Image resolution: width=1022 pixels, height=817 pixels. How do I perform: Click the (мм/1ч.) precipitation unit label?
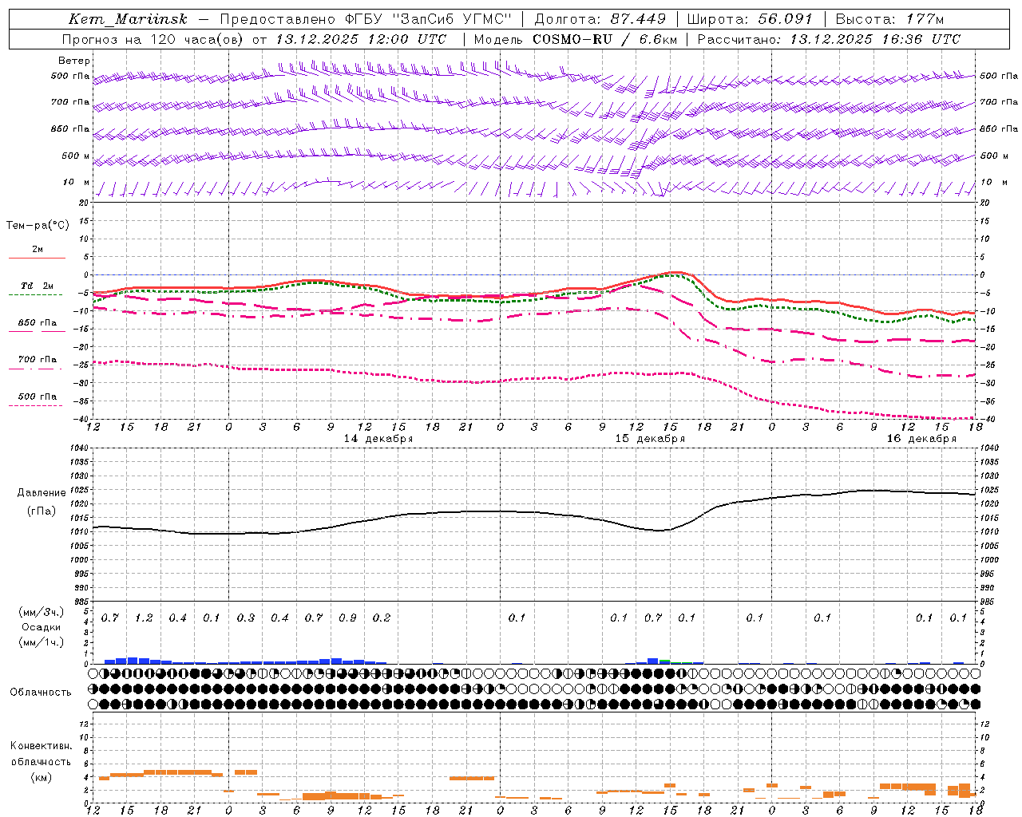[x=41, y=642]
